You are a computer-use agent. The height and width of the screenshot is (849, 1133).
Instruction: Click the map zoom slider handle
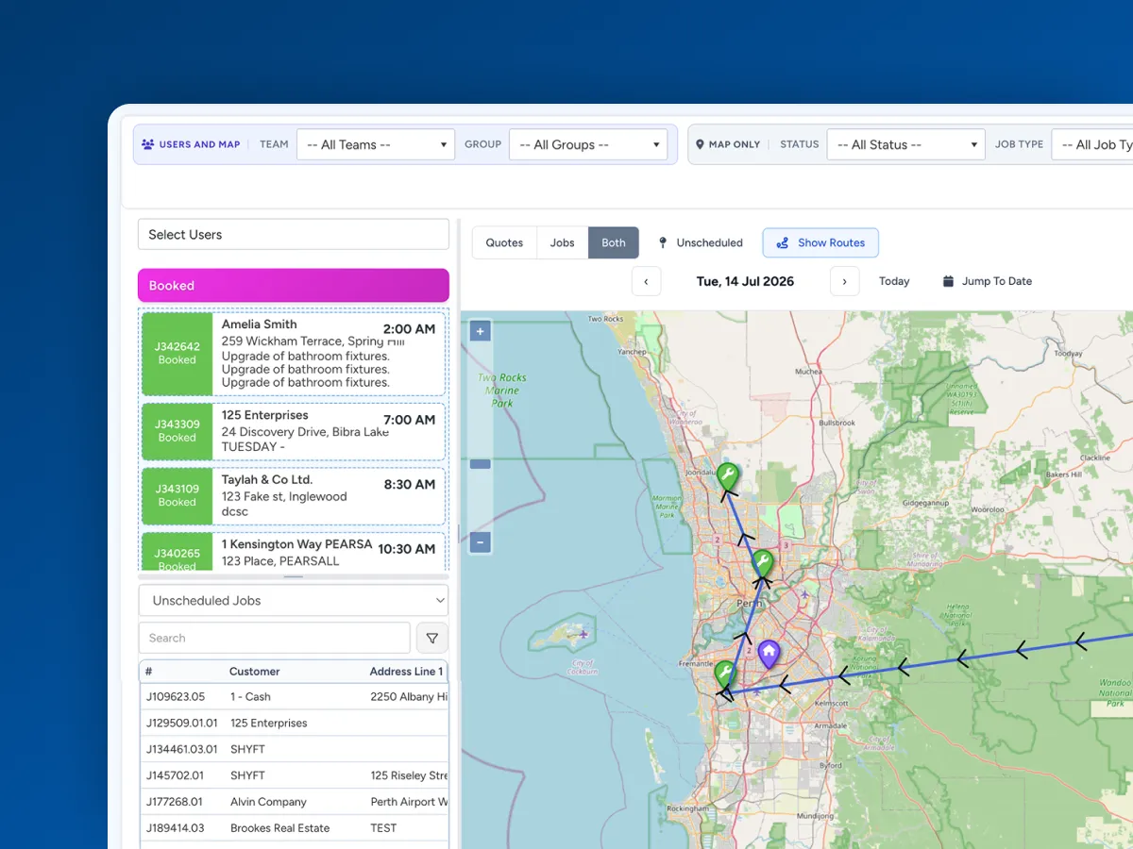pos(481,464)
